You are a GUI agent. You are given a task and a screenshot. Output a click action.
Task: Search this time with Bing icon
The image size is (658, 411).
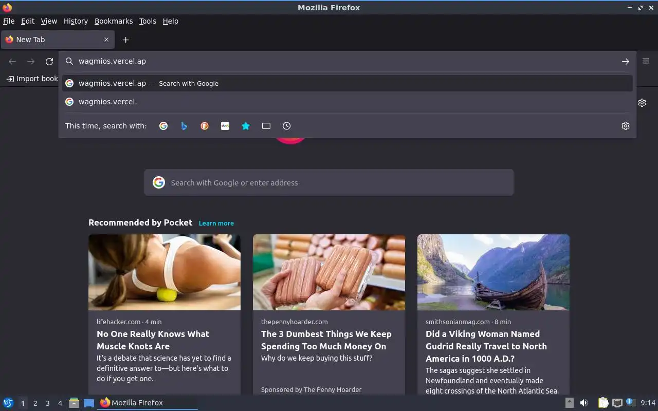pyautogui.click(x=184, y=126)
